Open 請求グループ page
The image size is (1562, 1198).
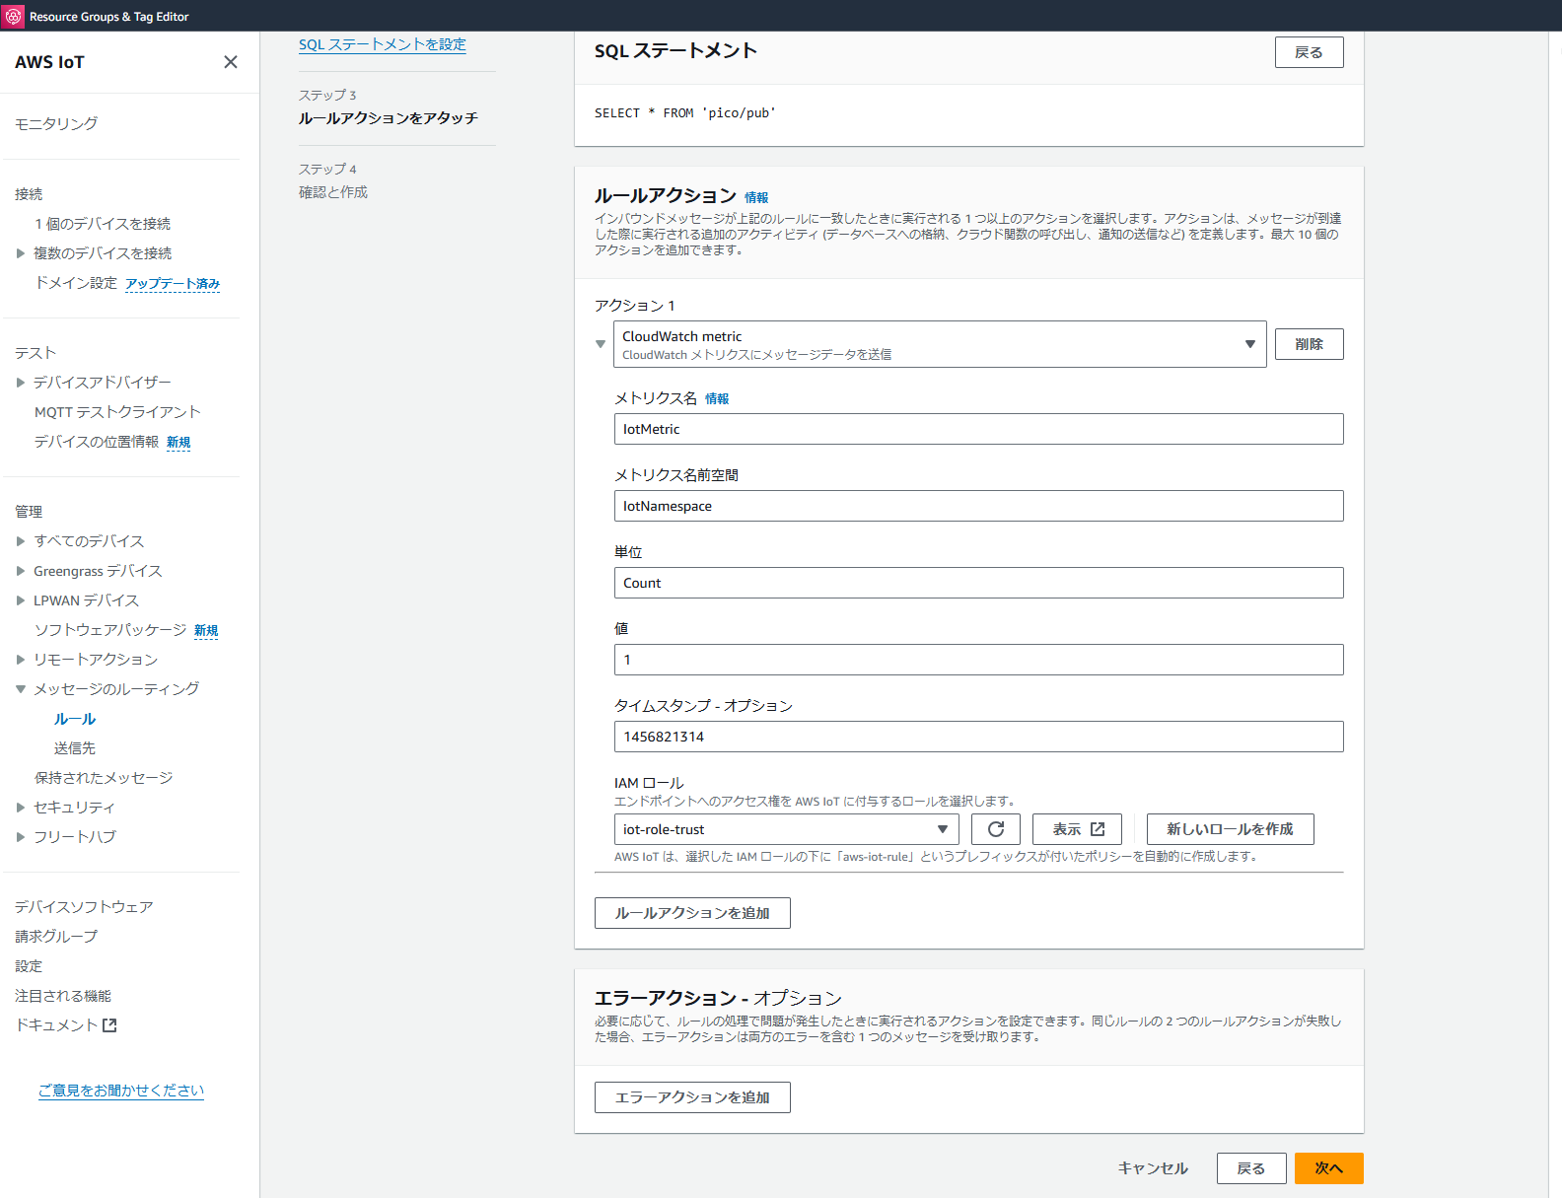(x=56, y=937)
